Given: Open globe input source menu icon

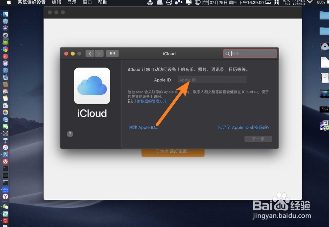Looking at the screenshot, I should 198,2.
